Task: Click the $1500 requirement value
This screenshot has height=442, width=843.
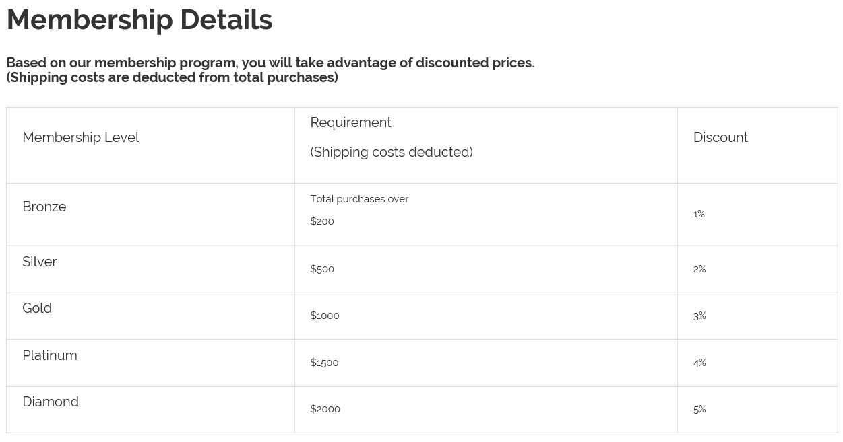Action: 324,363
